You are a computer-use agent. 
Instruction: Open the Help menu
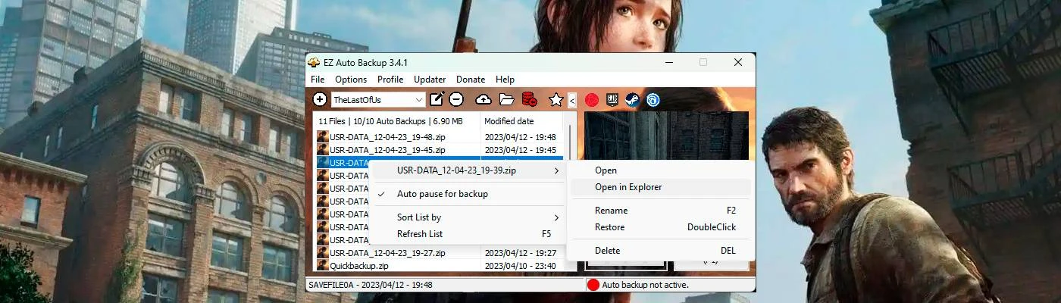point(505,80)
